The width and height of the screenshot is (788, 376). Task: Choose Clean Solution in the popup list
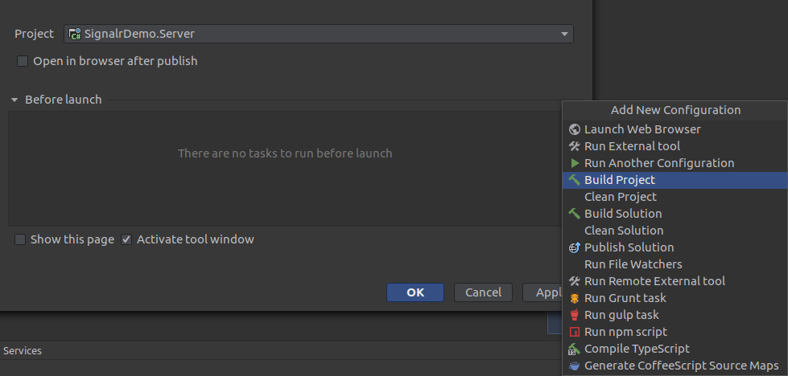pos(624,231)
